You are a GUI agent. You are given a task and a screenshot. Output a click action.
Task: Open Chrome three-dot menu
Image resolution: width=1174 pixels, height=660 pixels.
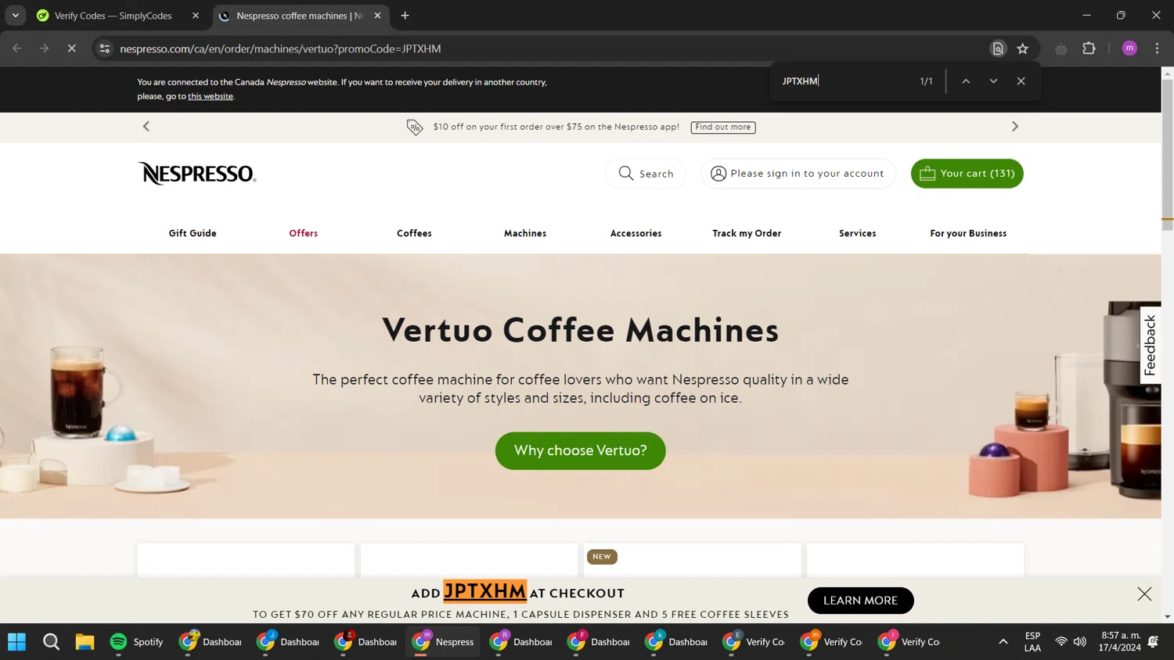1157,48
